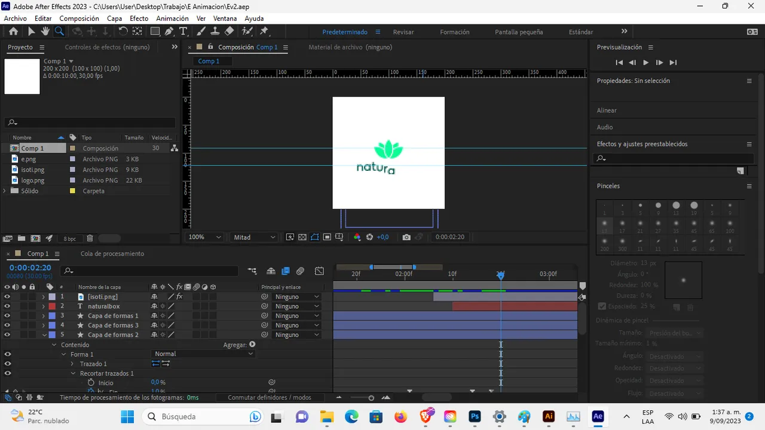
Task: Open parent dropdown for naturalbox layer
Action: tap(297, 306)
